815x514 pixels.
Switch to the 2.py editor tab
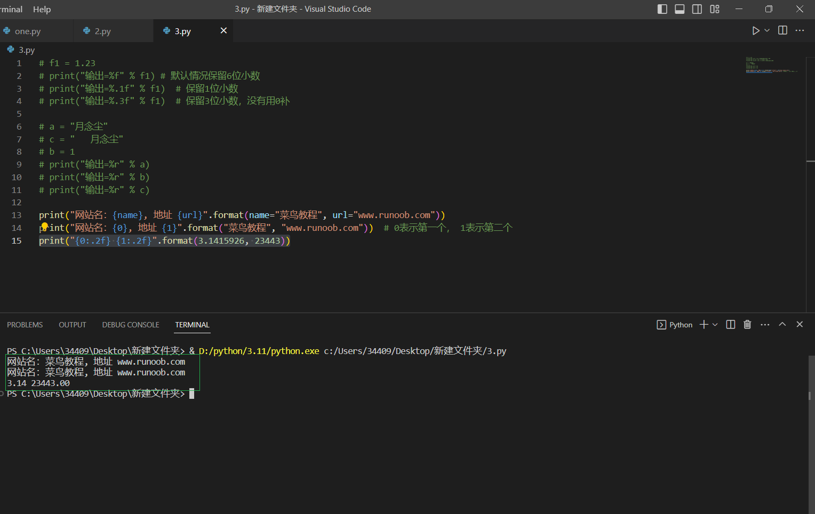[102, 31]
